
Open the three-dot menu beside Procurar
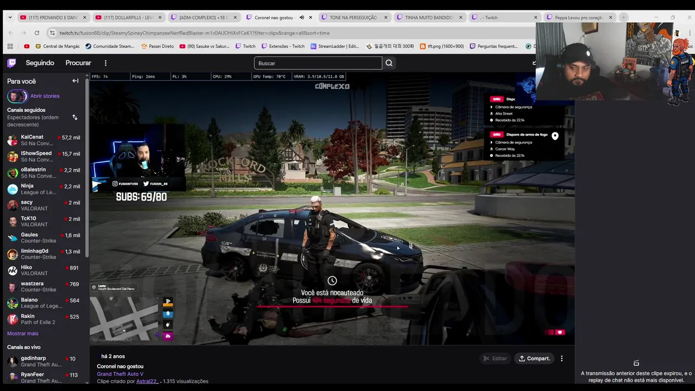[x=106, y=63]
